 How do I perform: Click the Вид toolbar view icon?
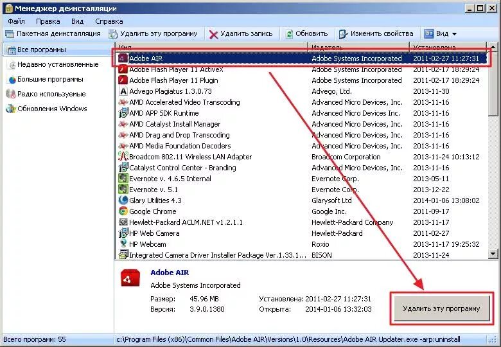[428, 33]
